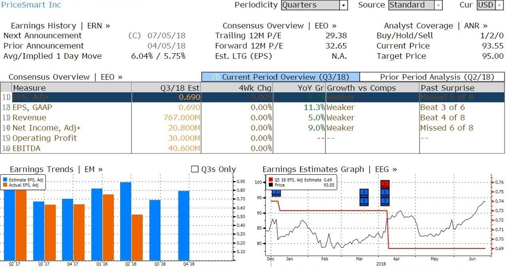Select row 13 Revenue
The image size is (506, 269).
tap(253, 118)
